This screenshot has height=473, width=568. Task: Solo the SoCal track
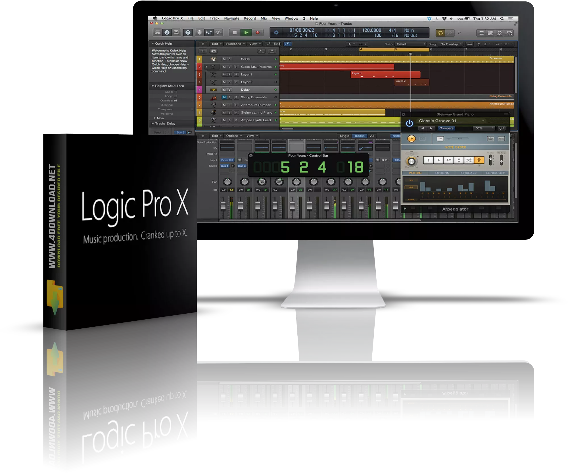click(229, 59)
